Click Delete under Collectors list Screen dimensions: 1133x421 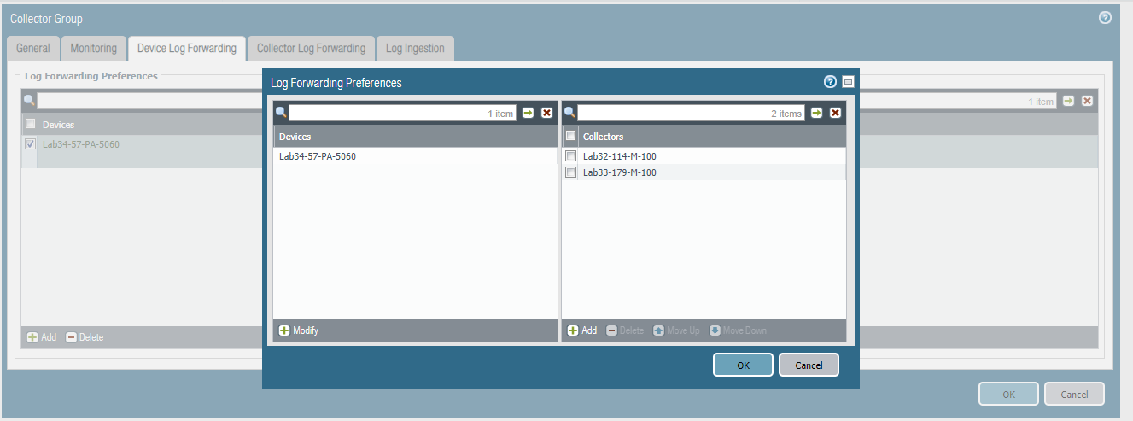(x=625, y=330)
